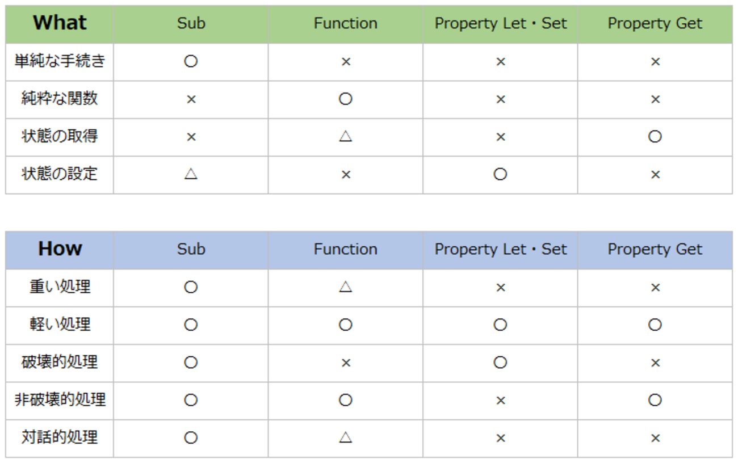Click the circle in 破壊的処理 Property Let・Set cell
The width and height of the screenshot is (738, 463).
(500, 363)
